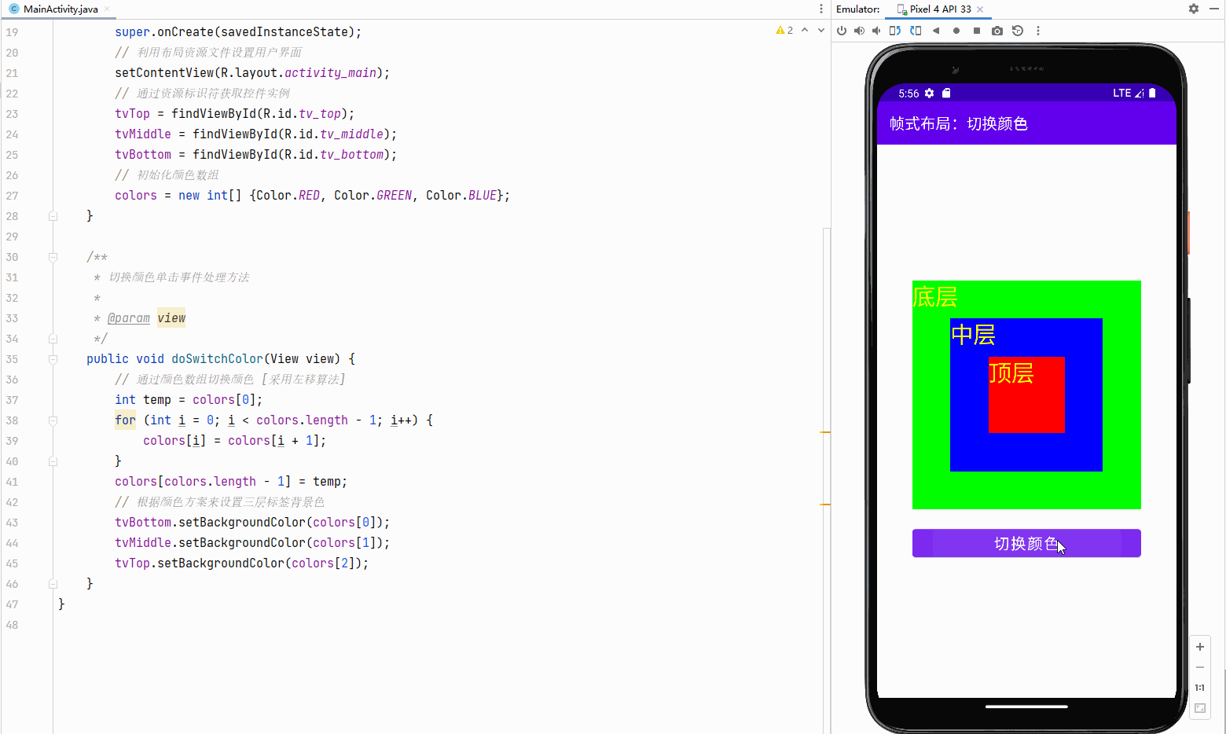This screenshot has width=1226, height=734.
Task: Zoom in on the emulator screen
Action: pyautogui.click(x=1200, y=646)
